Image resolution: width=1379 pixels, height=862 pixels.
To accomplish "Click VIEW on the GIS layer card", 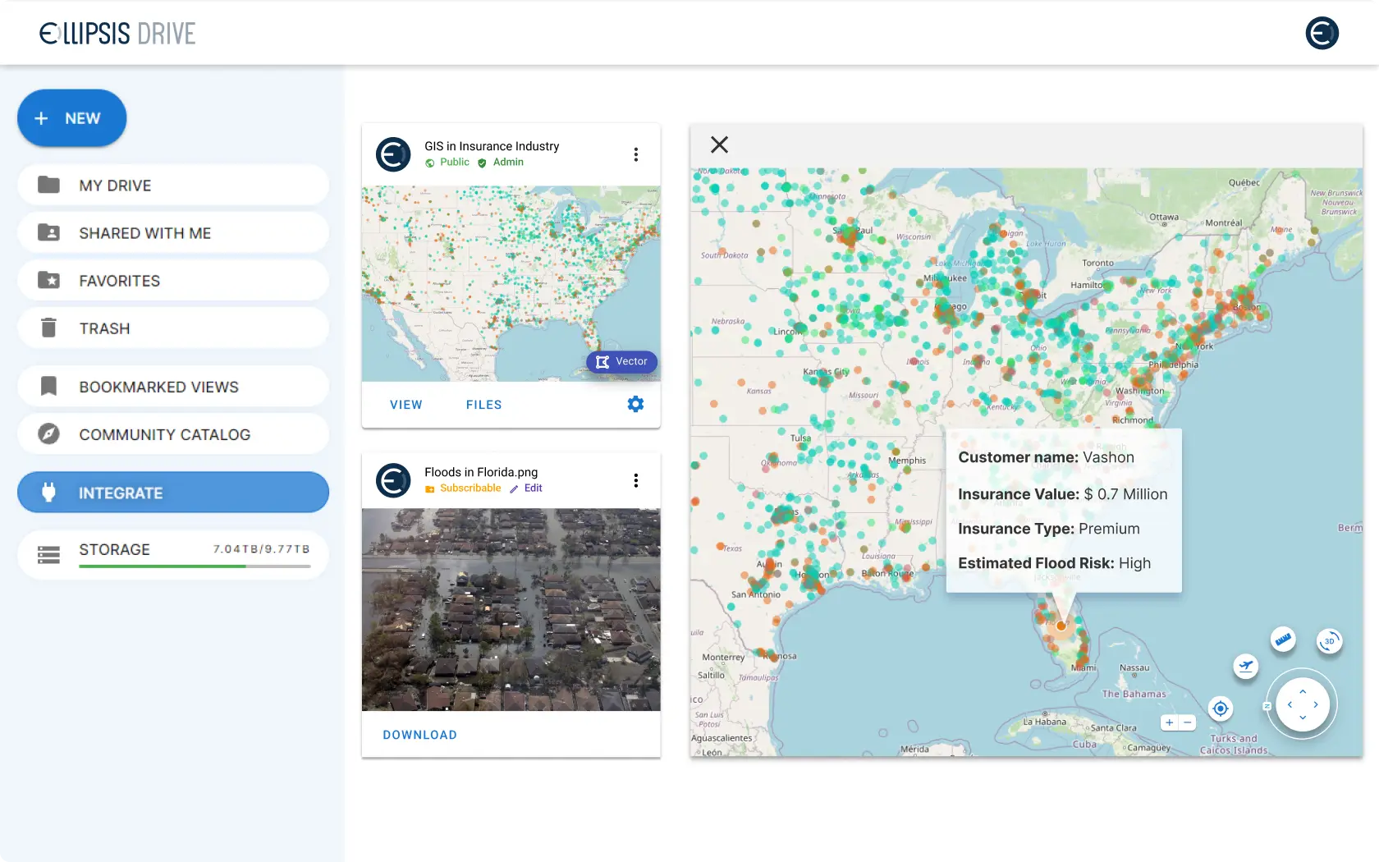I will [x=406, y=405].
